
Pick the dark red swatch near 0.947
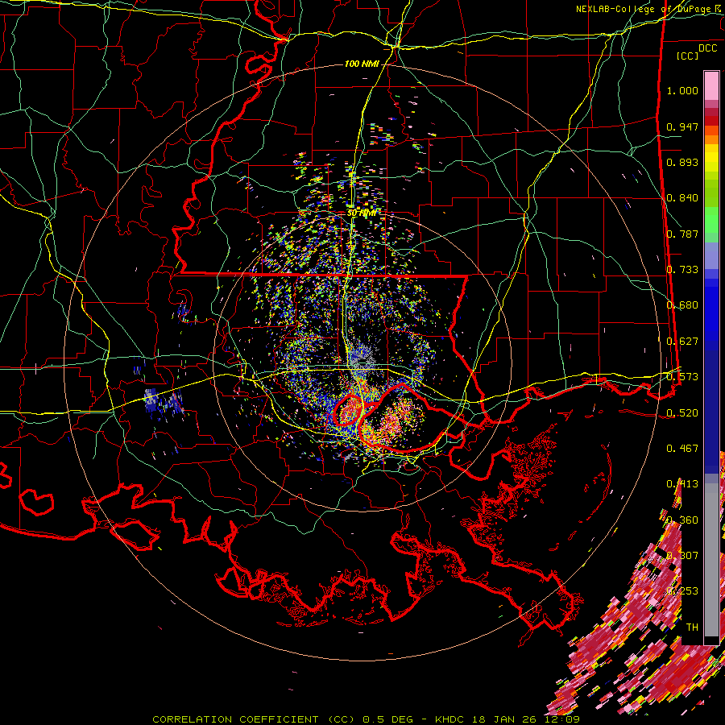711,121
